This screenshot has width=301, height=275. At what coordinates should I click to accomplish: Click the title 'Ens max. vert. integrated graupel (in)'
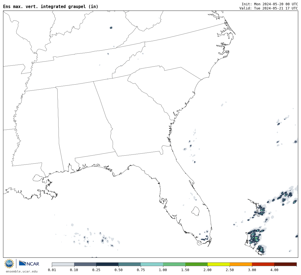pos(51,6)
